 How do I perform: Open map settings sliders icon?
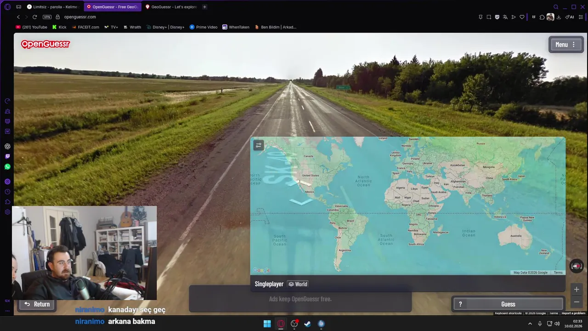pyautogui.click(x=259, y=145)
